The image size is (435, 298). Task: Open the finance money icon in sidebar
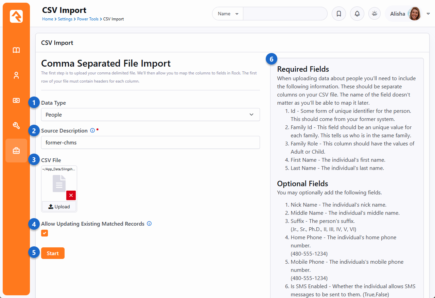(x=16, y=101)
